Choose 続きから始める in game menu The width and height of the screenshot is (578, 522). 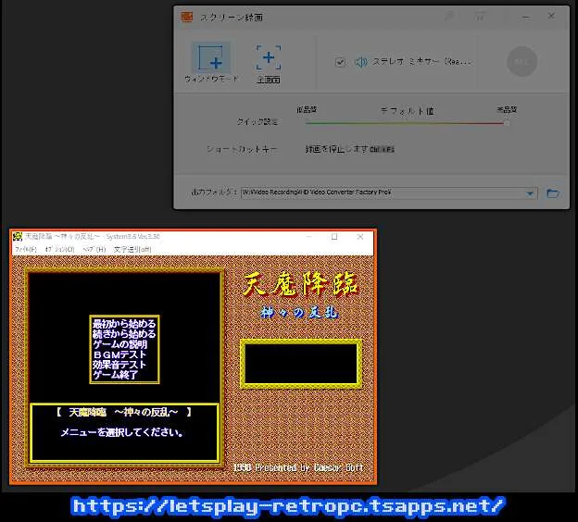click(x=124, y=334)
